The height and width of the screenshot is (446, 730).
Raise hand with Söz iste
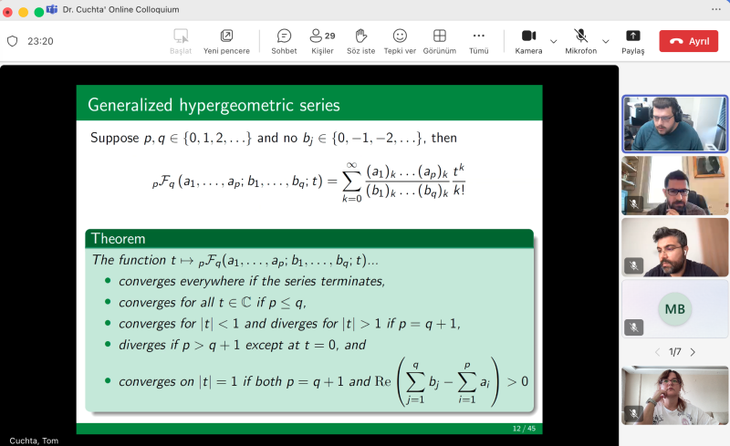click(360, 41)
